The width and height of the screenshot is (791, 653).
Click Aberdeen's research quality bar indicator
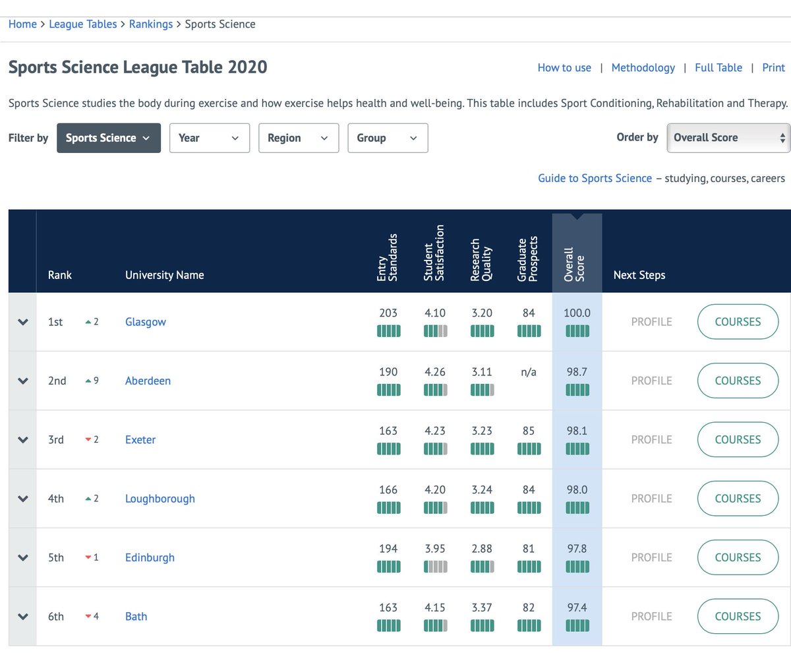tap(482, 390)
